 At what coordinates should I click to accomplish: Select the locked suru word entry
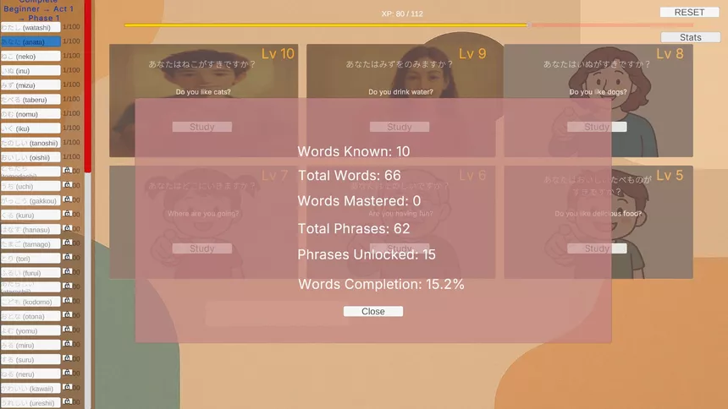click(30, 359)
